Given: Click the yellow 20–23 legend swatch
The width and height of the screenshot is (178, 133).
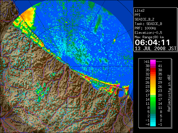Looking at the screenshot, I should tap(153, 91).
